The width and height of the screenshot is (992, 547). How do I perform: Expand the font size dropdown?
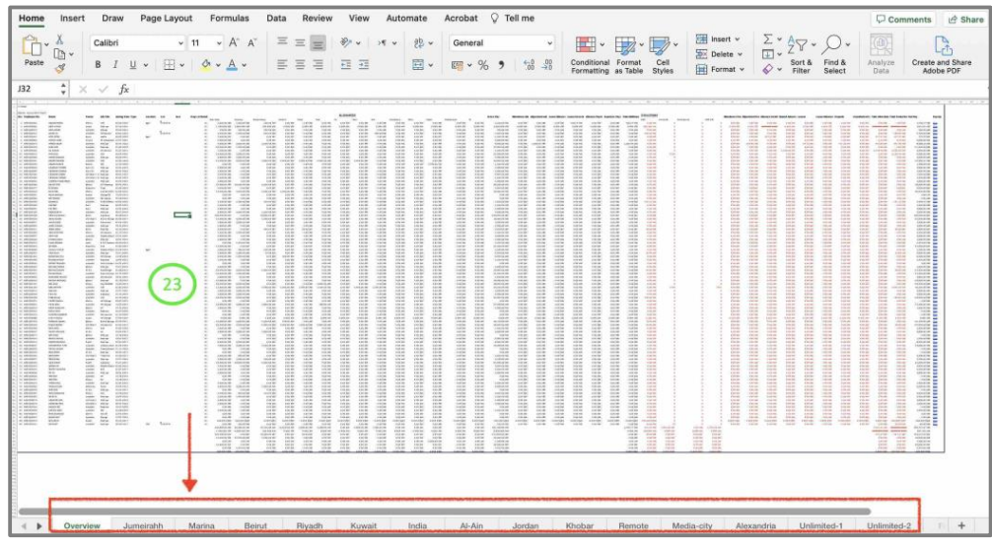point(218,43)
